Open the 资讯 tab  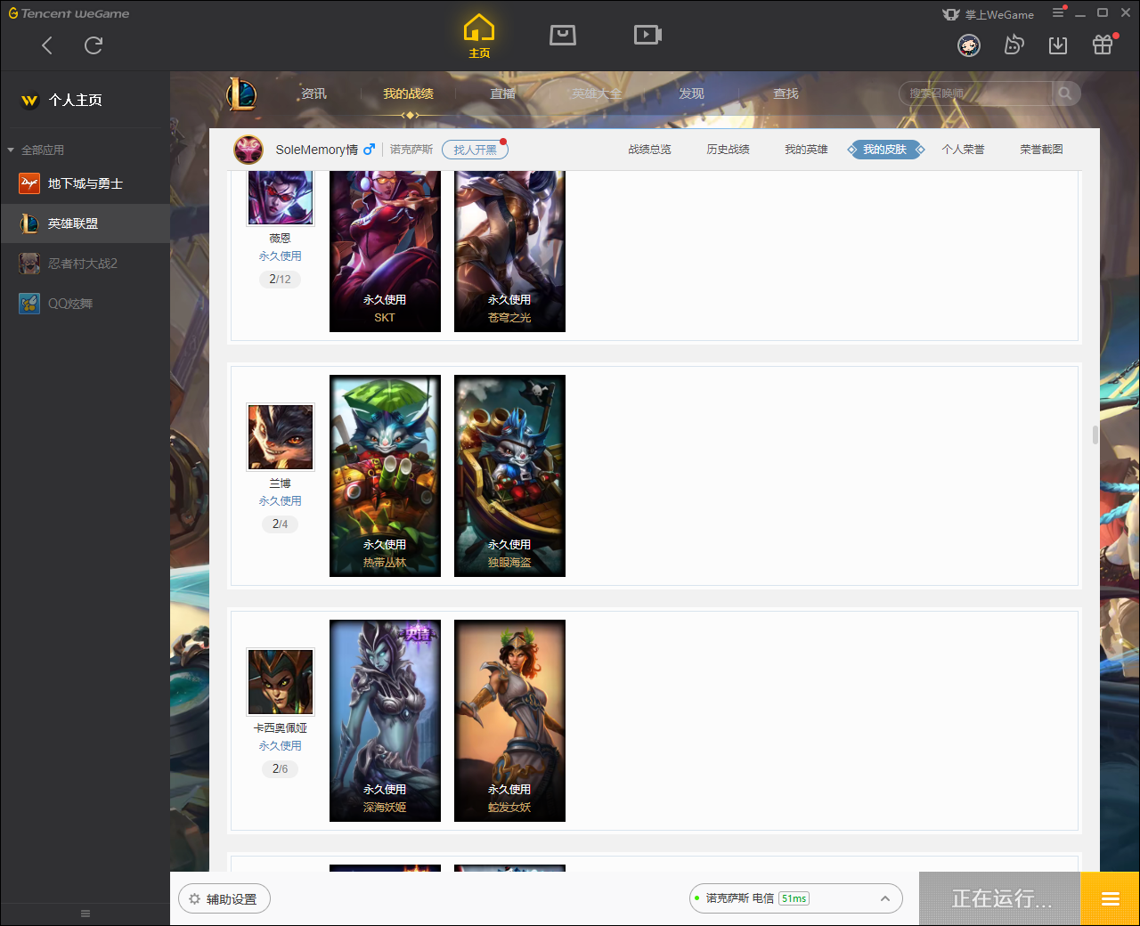313,93
